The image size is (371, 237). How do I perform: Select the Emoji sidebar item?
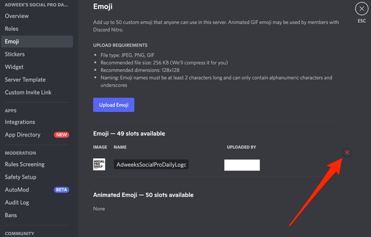click(x=12, y=42)
